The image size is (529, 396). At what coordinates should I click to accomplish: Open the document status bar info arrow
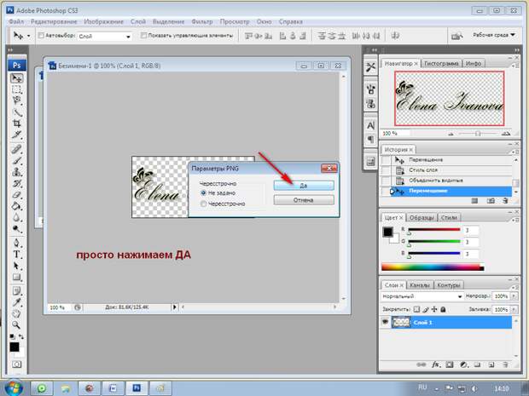click(x=174, y=307)
